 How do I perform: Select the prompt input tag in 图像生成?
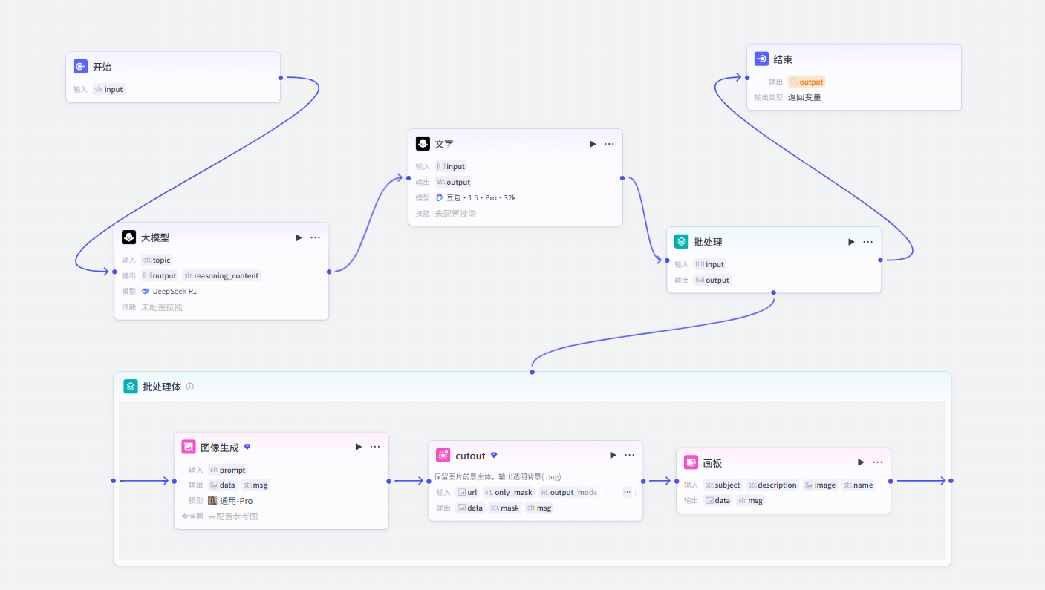pyautogui.click(x=227, y=470)
